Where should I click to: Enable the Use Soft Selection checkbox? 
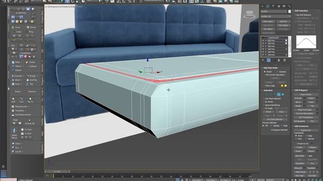[x=296, y=15]
